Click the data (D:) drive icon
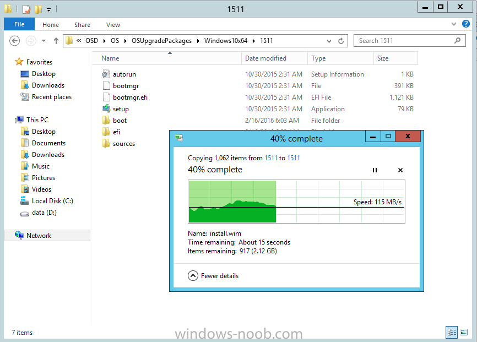This screenshot has height=342, width=477. [25, 213]
